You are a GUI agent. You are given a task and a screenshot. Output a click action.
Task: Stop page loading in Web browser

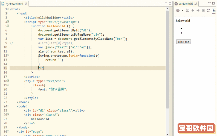point(203,10)
